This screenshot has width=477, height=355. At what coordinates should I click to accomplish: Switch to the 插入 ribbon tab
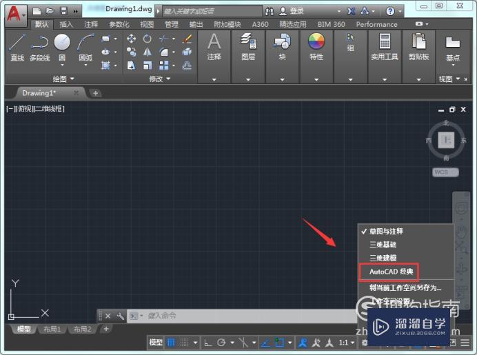tap(66, 24)
